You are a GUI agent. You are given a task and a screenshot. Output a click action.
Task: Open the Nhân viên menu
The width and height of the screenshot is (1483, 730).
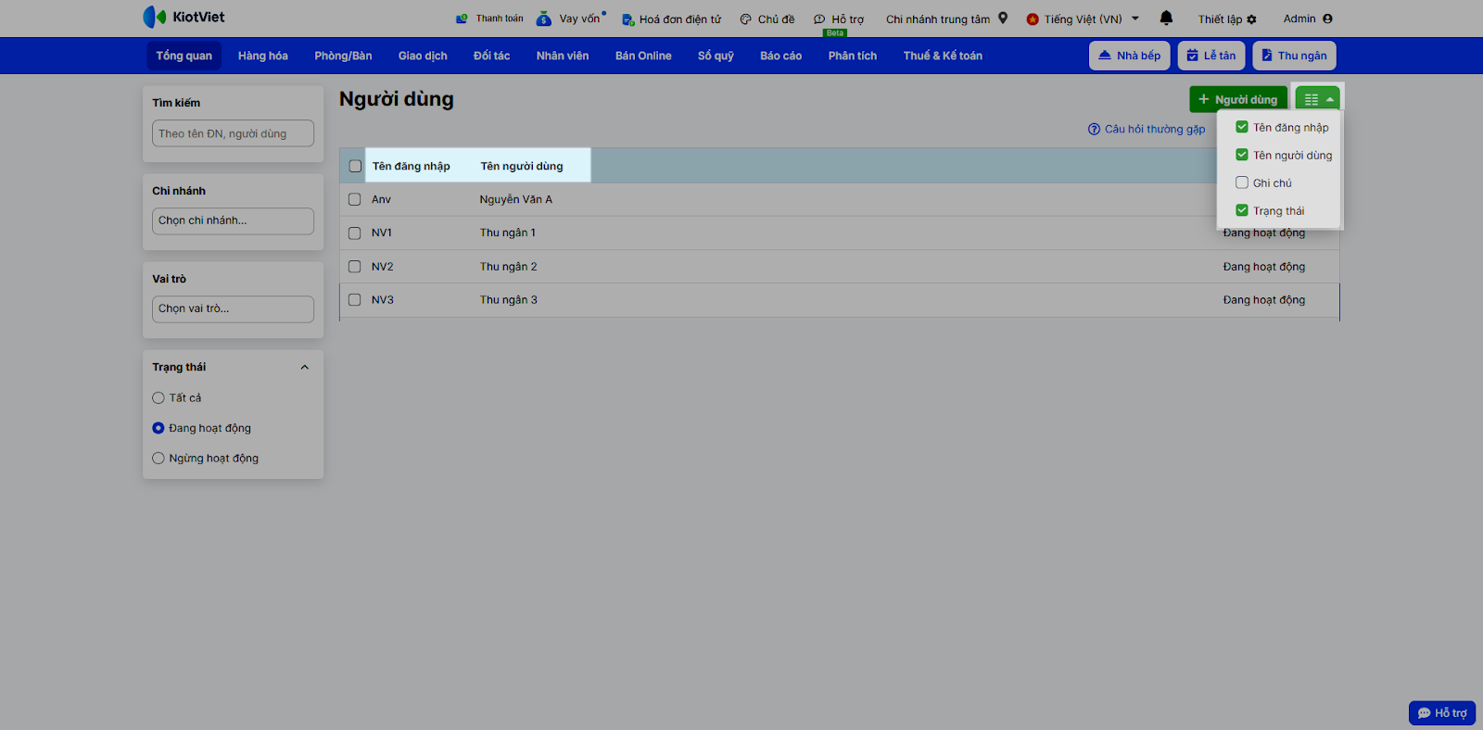[563, 56]
